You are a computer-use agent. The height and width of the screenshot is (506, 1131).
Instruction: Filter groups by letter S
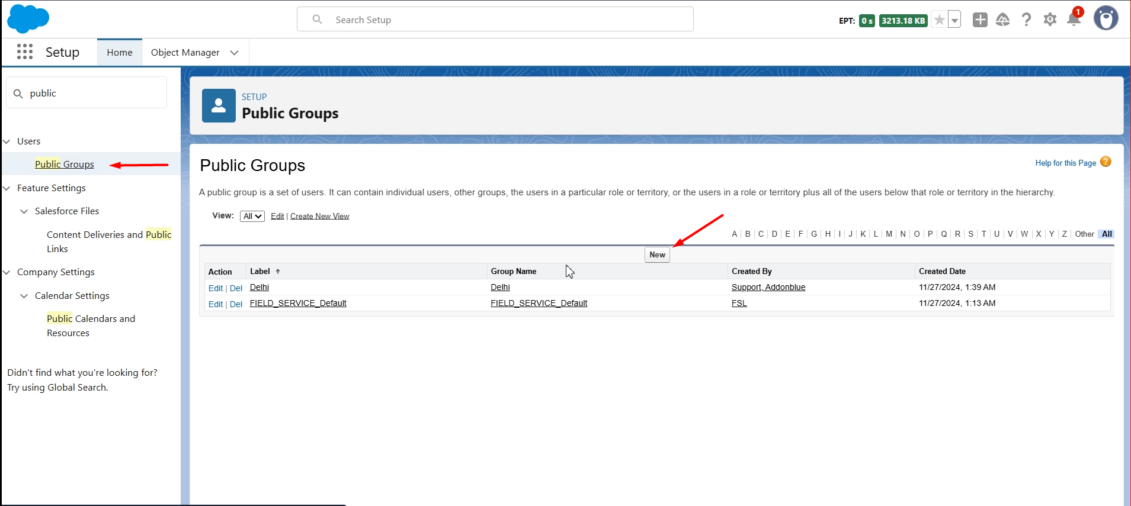970,234
